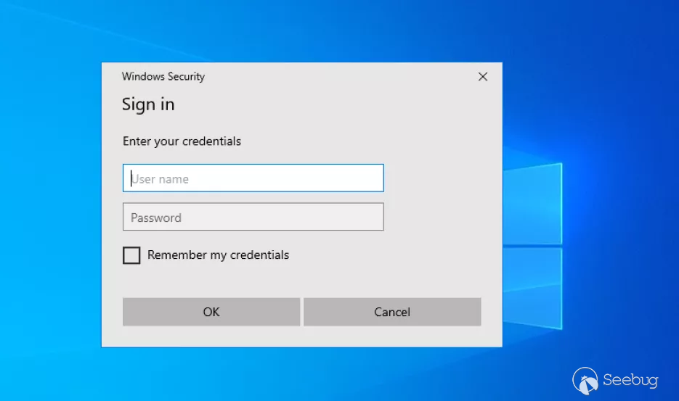679x401 pixels.
Task: Click the User name input field
Action: click(253, 178)
